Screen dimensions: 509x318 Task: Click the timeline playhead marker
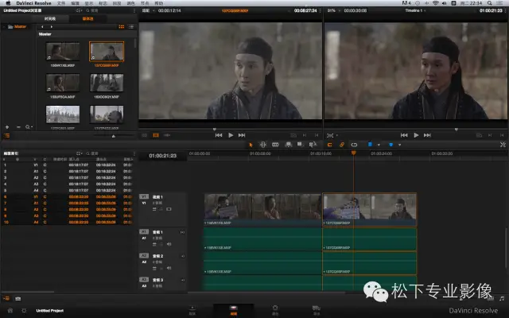[353, 153]
